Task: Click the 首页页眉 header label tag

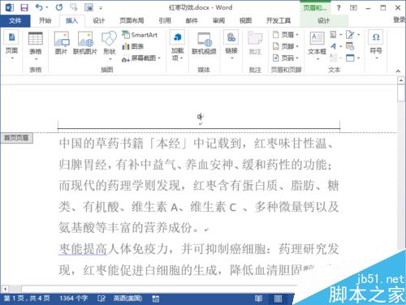Action: (16, 138)
